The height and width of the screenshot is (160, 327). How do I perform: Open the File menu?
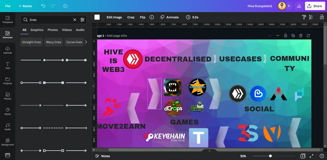point(8,6)
